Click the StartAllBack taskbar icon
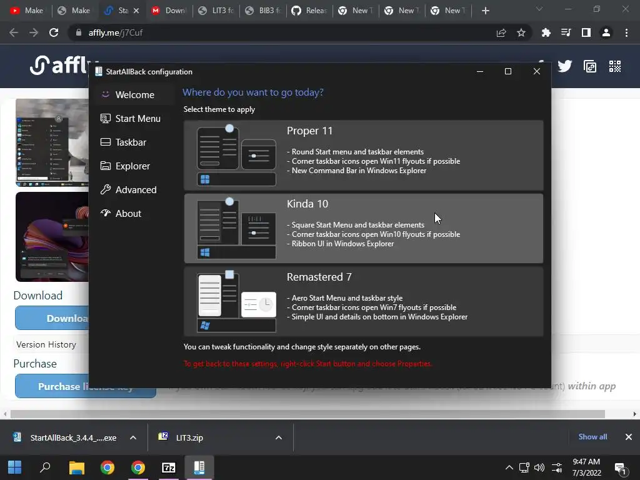Screen dimensions: 640x480 point(199,467)
